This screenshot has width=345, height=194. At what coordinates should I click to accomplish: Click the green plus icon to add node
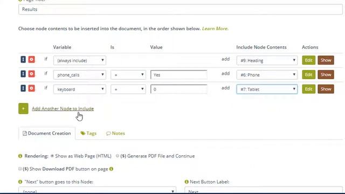[23, 108]
